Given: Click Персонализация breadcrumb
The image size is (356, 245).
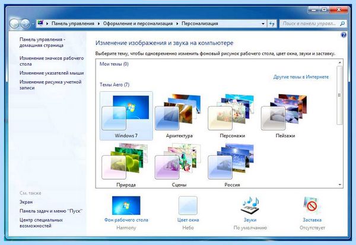Looking at the screenshot, I should click(x=200, y=23).
